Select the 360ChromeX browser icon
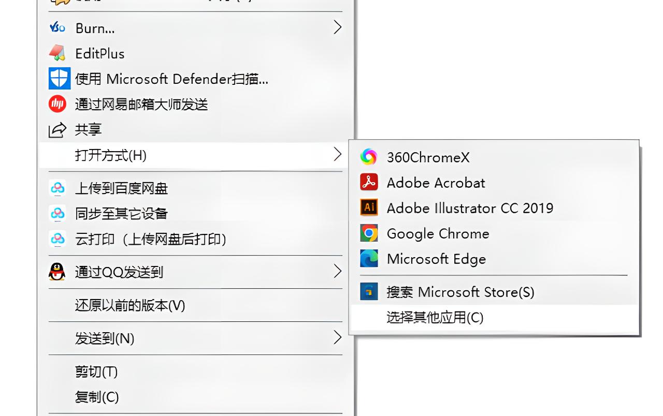This screenshot has width=663, height=416. (369, 157)
